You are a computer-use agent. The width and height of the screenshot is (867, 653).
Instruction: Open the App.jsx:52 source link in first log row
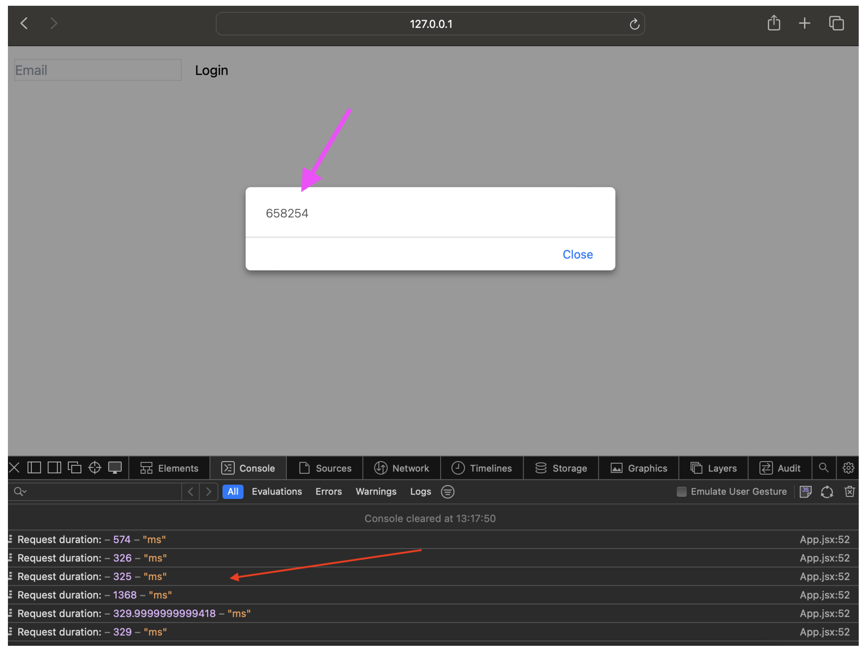[x=824, y=540]
